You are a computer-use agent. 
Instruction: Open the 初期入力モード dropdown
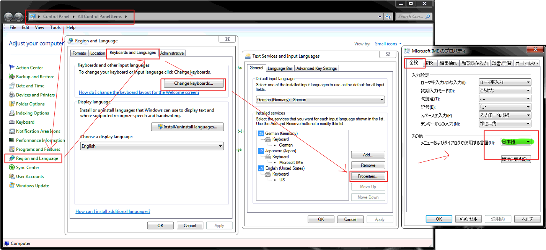click(505, 90)
